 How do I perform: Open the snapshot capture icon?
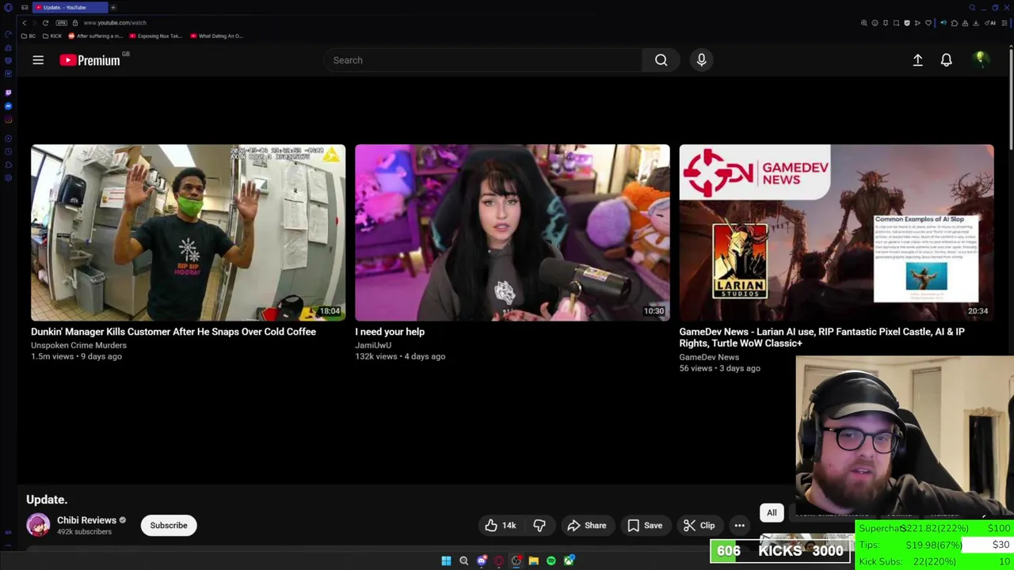896,23
